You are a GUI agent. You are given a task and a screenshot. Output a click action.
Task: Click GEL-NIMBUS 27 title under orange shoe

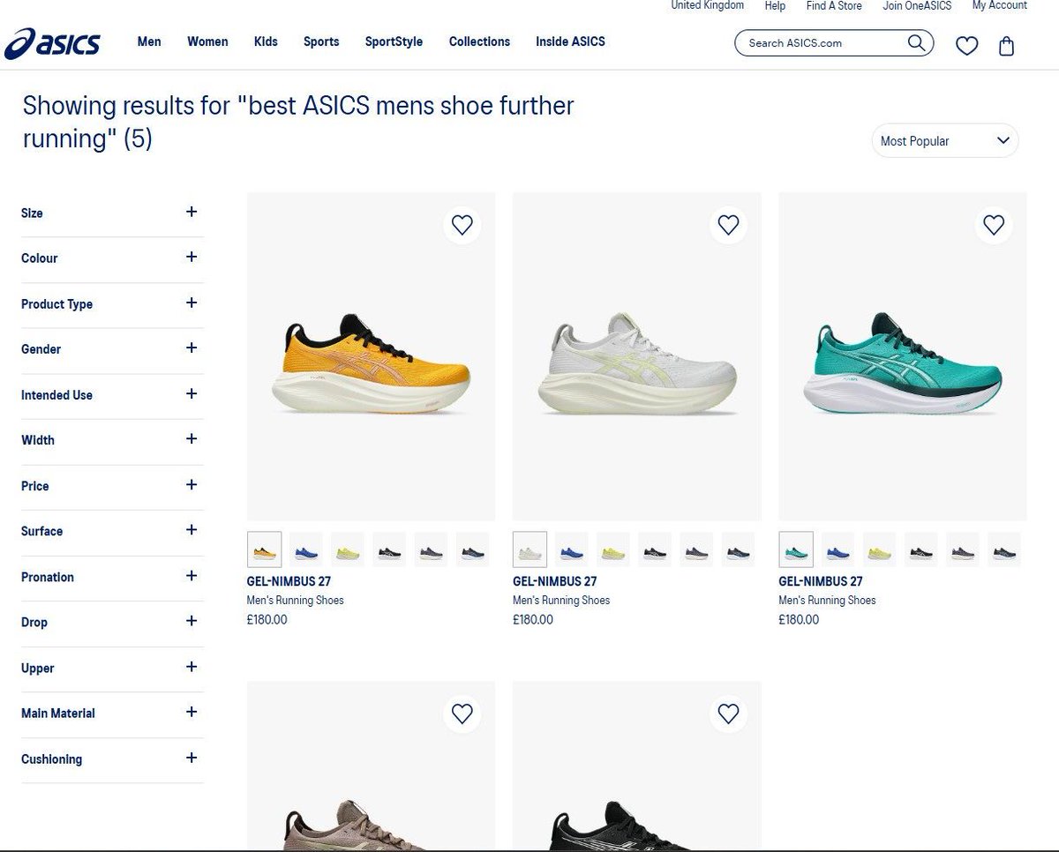(289, 581)
